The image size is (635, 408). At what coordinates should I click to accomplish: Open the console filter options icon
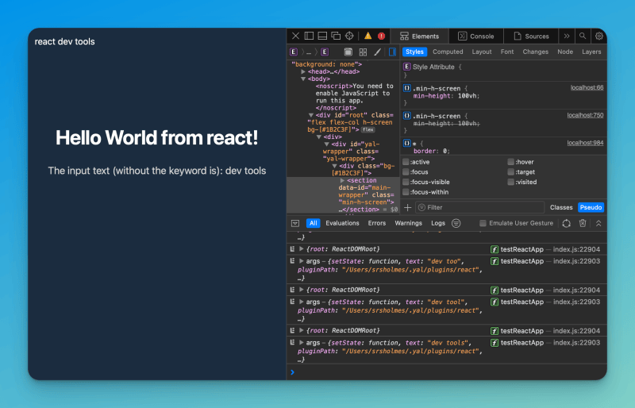[x=456, y=223]
